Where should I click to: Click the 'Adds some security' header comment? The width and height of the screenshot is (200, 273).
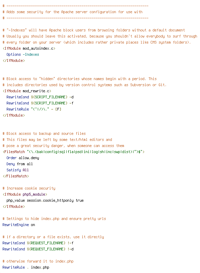click(x=72, y=12)
